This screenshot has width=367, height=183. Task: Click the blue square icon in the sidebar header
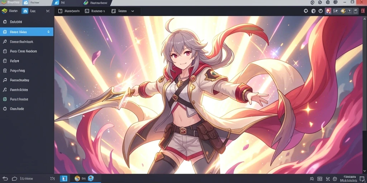(x=25, y=11)
